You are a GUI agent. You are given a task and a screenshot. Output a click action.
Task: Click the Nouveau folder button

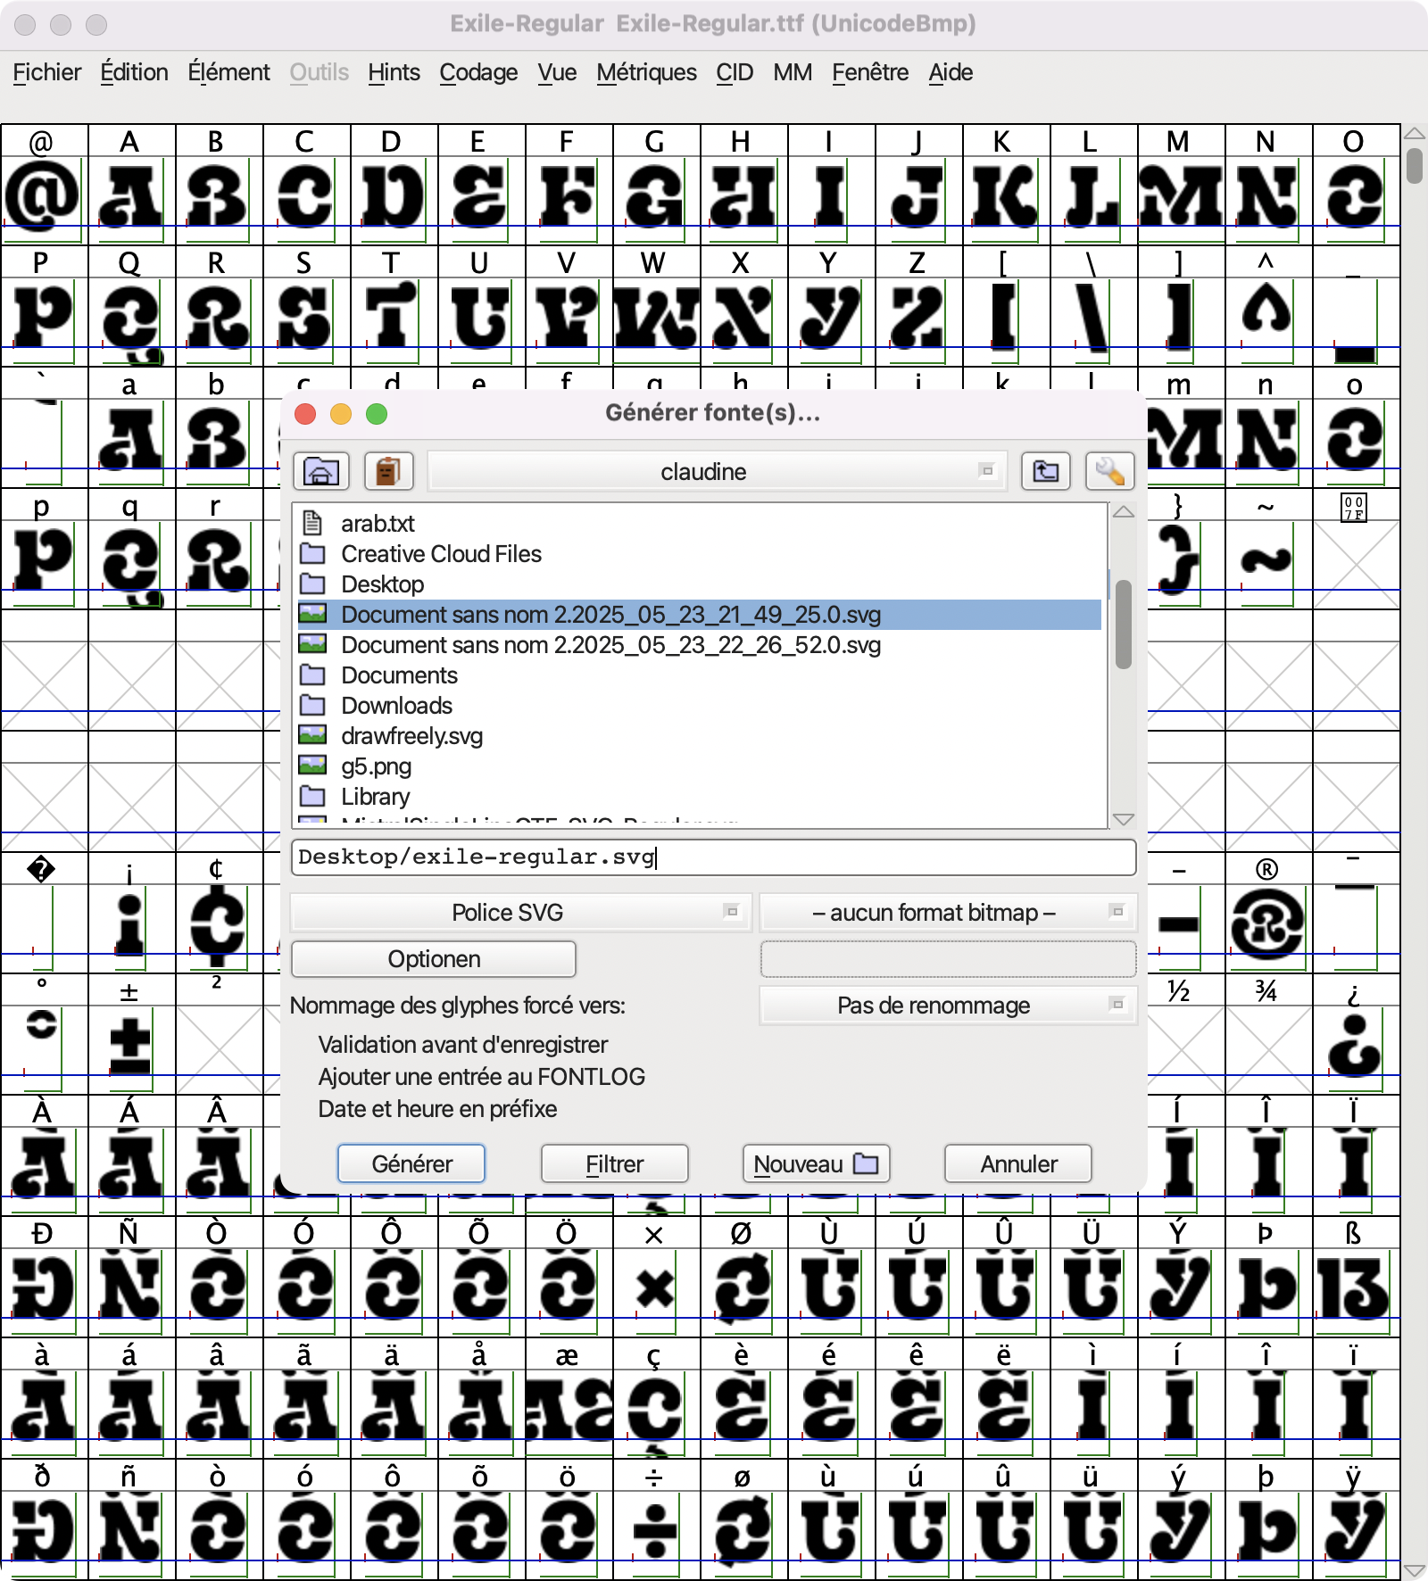(x=816, y=1163)
